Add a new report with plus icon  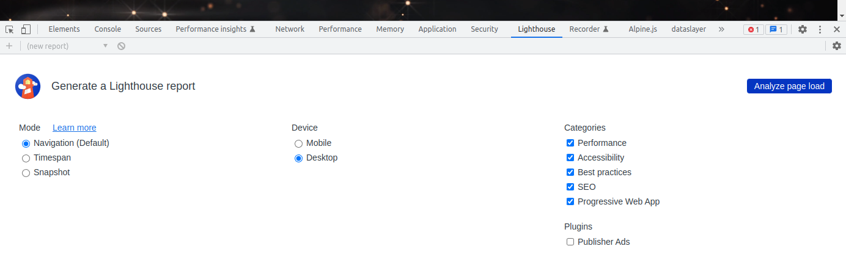tap(9, 46)
